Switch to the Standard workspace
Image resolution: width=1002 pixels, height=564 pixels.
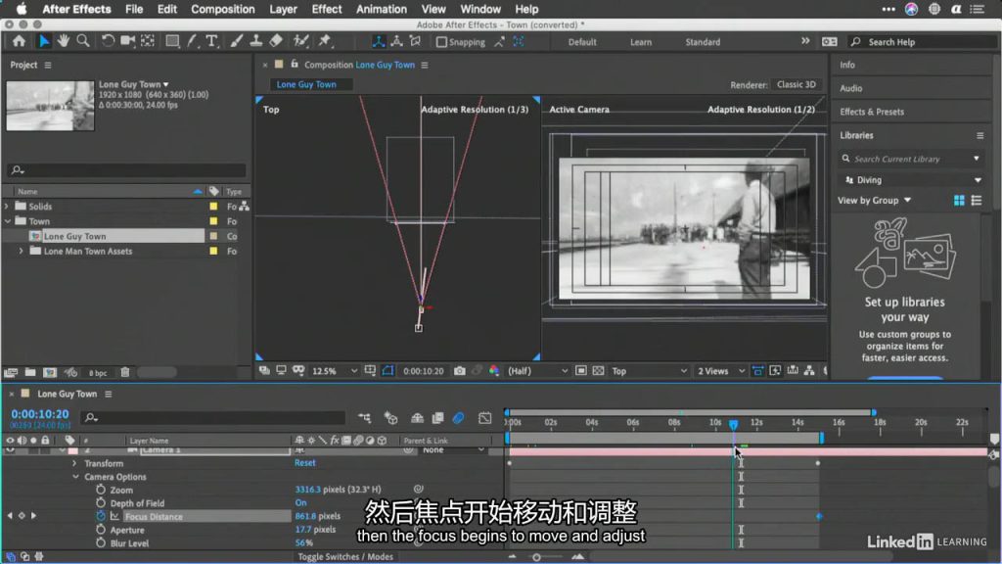pyautogui.click(x=703, y=42)
